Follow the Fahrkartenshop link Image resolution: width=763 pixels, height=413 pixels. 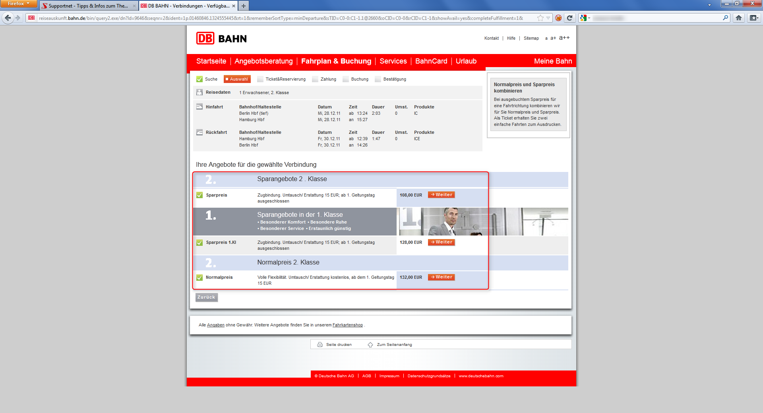348,325
